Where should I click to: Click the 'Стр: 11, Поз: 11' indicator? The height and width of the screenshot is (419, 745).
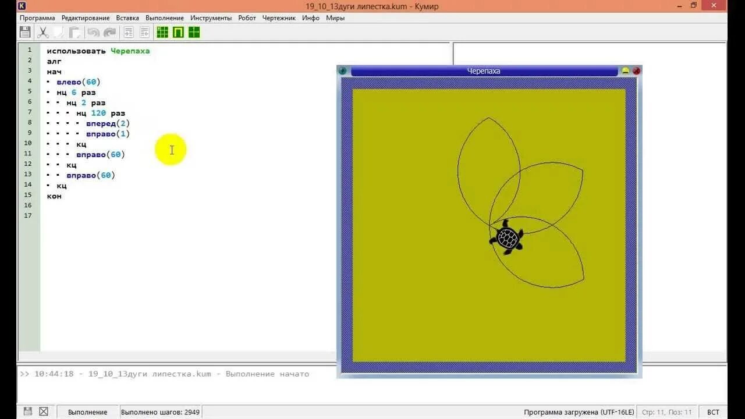[666, 412]
